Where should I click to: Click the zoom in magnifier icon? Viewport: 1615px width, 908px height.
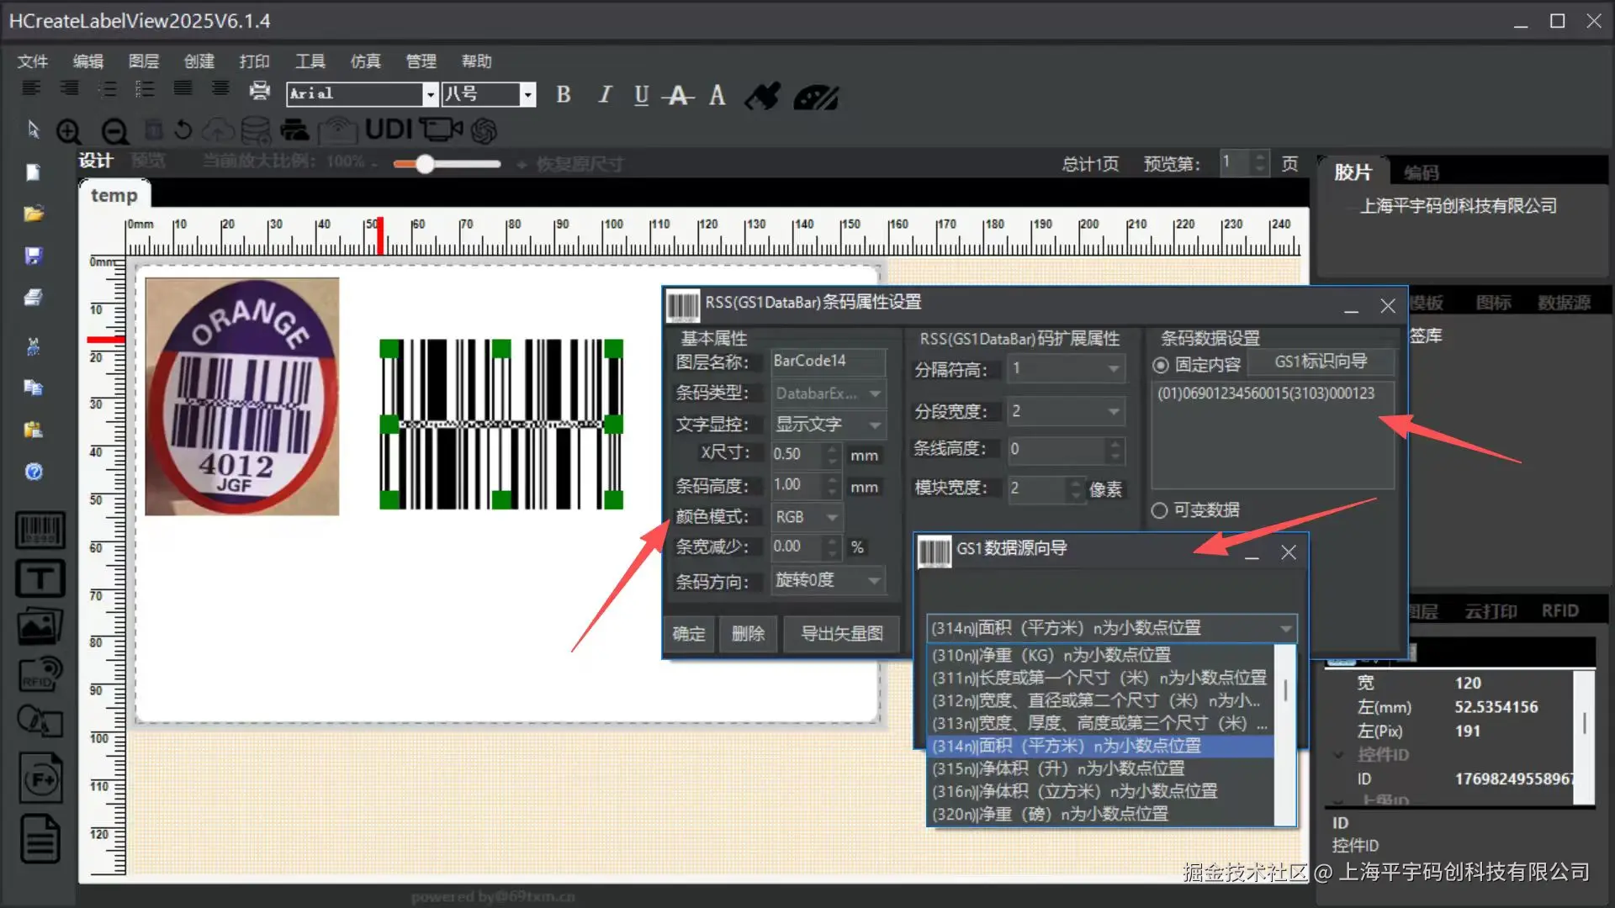(x=69, y=131)
